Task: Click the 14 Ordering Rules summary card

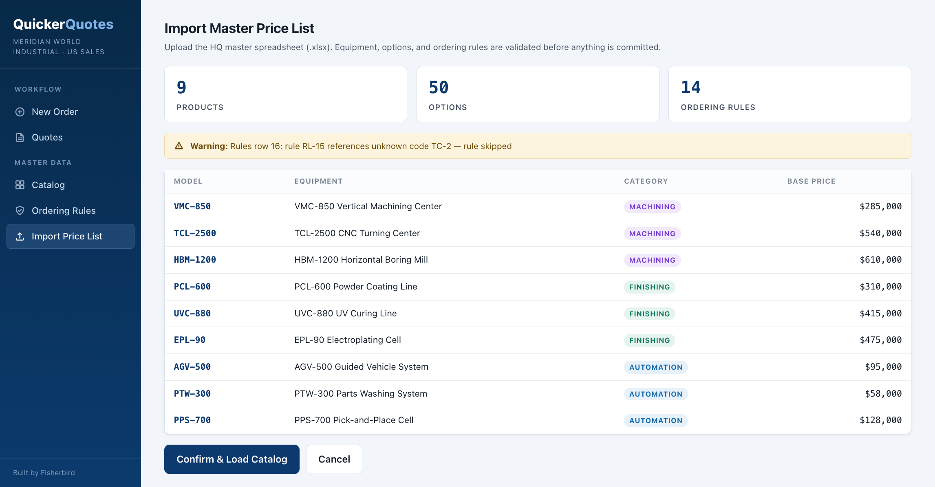Action: click(790, 94)
